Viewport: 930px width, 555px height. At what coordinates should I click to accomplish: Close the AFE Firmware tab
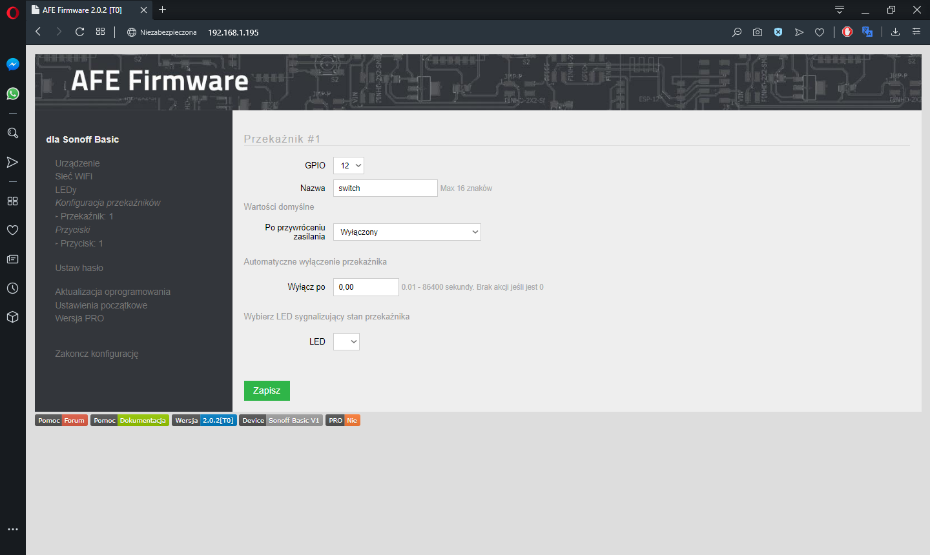click(143, 10)
